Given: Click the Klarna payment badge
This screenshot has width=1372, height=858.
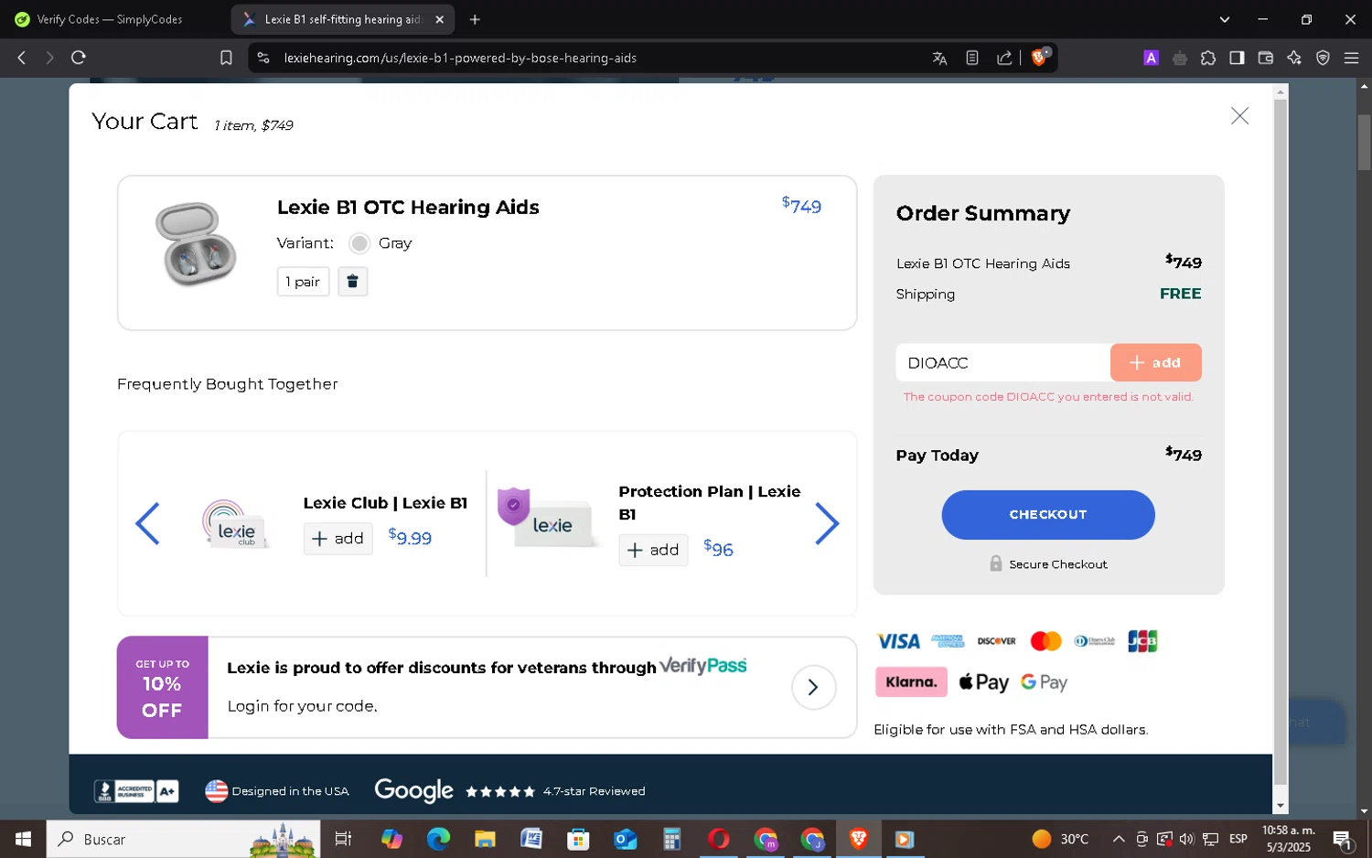Looking at the screenshot, I should pyautogui.click(x=911, y=681).
